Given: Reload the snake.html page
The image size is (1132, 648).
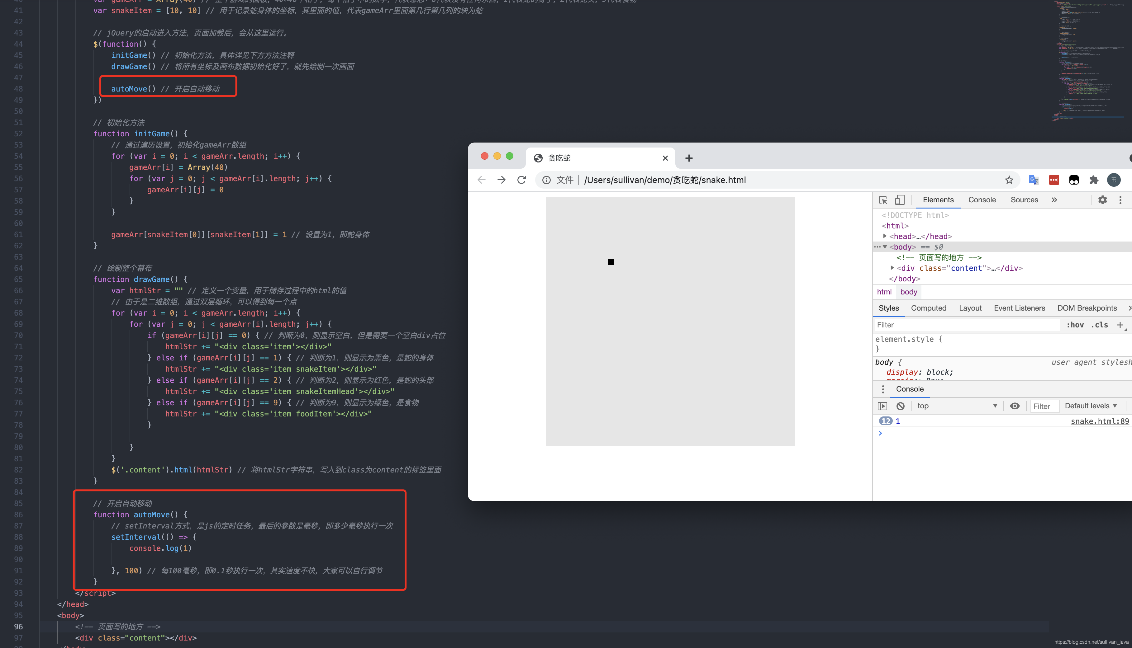Looking at the screenshot, I should click(521, 180).
